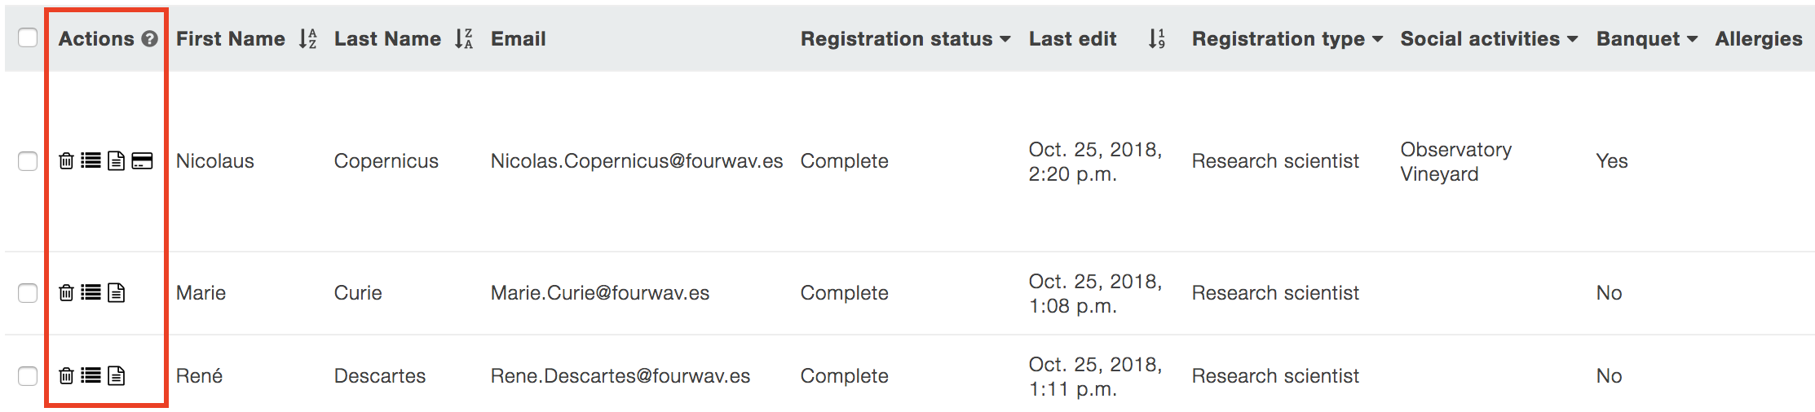Click help question mark beside Actions

click(x=149, y=39)
